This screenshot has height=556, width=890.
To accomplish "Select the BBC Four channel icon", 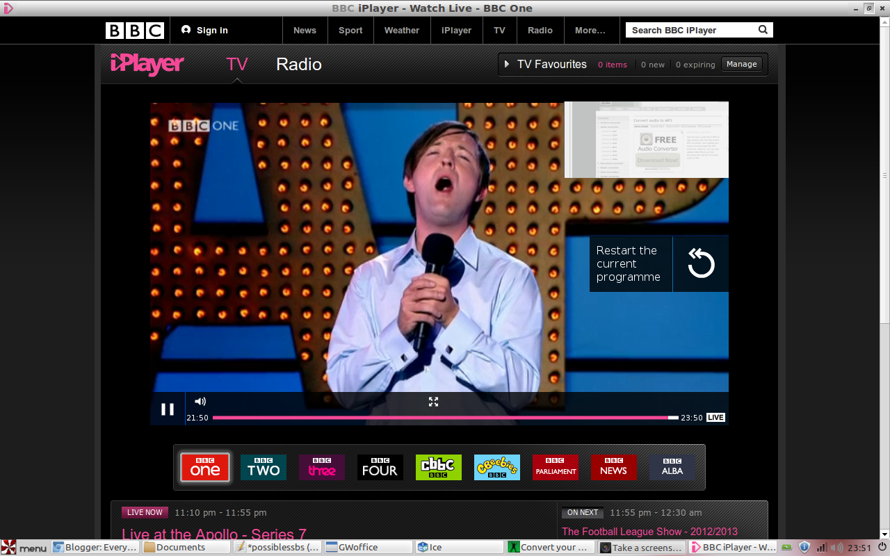I will coord(380,468).
